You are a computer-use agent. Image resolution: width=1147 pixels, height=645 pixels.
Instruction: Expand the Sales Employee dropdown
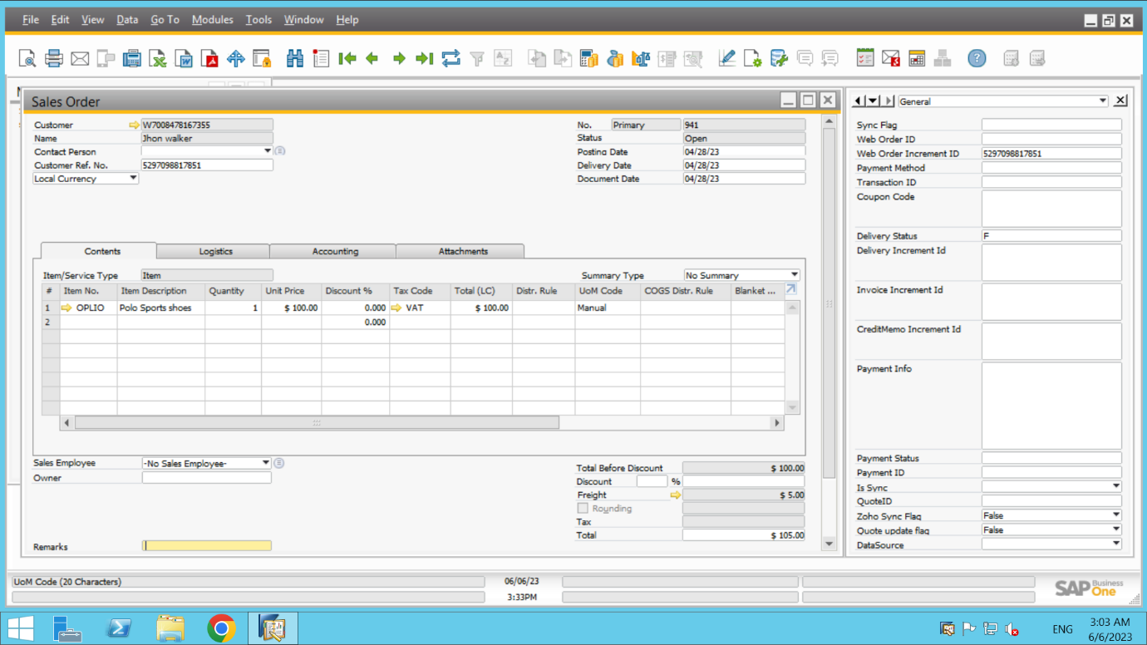266,463
